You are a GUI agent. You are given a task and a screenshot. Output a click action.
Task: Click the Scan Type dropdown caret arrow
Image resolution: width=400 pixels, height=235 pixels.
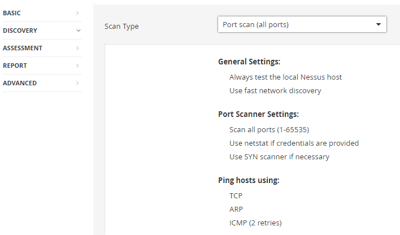pyautogui.click(x=378, y=25)
